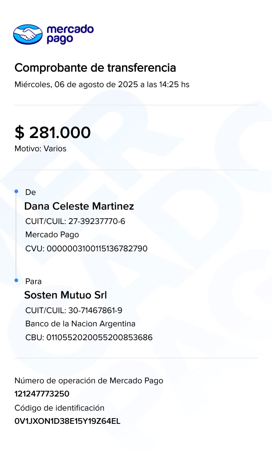This screenshot has height=452, width=272.
Task: Click the sender's Mercado Pago account label
Action: pos(52,235)
